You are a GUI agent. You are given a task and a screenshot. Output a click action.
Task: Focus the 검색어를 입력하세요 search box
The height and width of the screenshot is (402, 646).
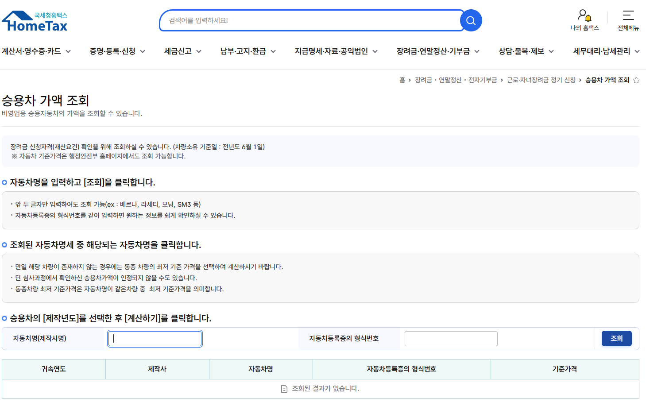[x=312, y=20]
